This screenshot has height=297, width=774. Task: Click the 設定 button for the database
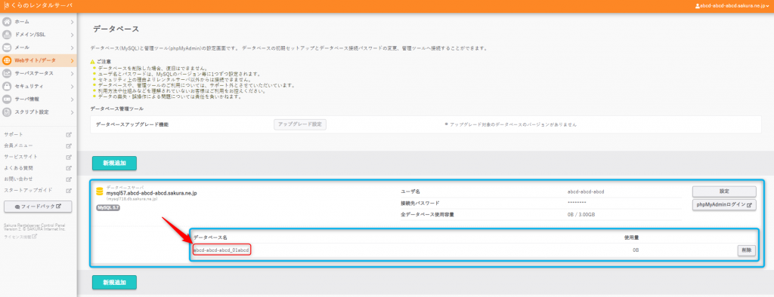click(724, 191)
